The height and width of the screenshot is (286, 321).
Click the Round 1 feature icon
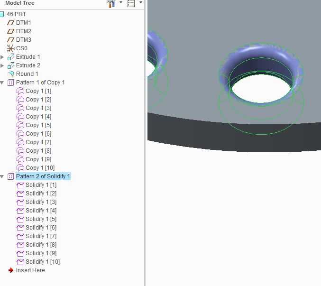[11, 74]
